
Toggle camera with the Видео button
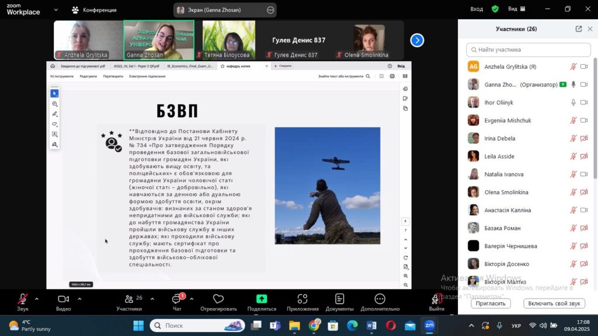coord(63,300)
